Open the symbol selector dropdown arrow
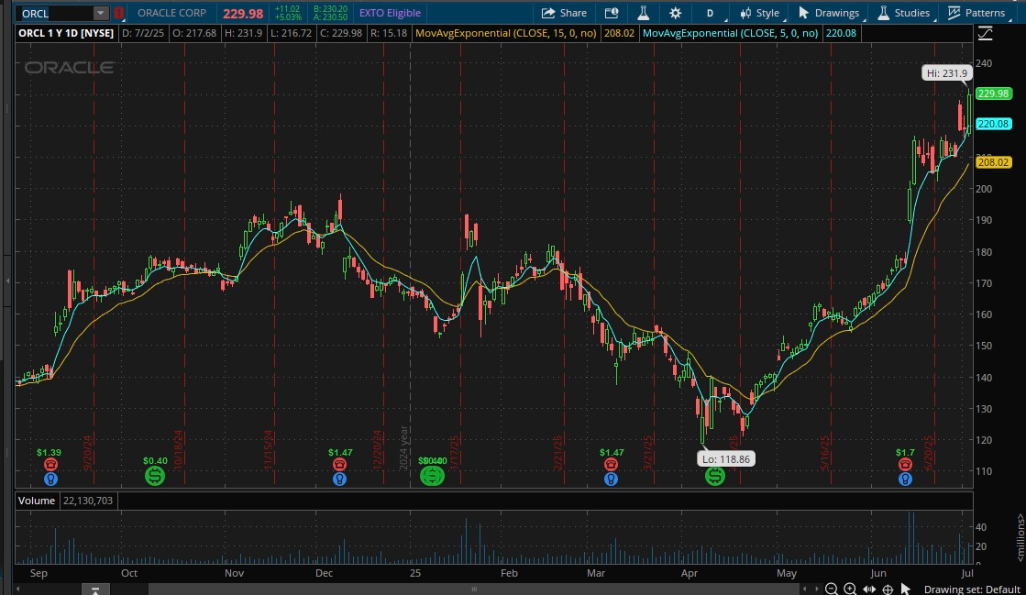This screenshot has height=595, width=1026. (x=100, y=13)
